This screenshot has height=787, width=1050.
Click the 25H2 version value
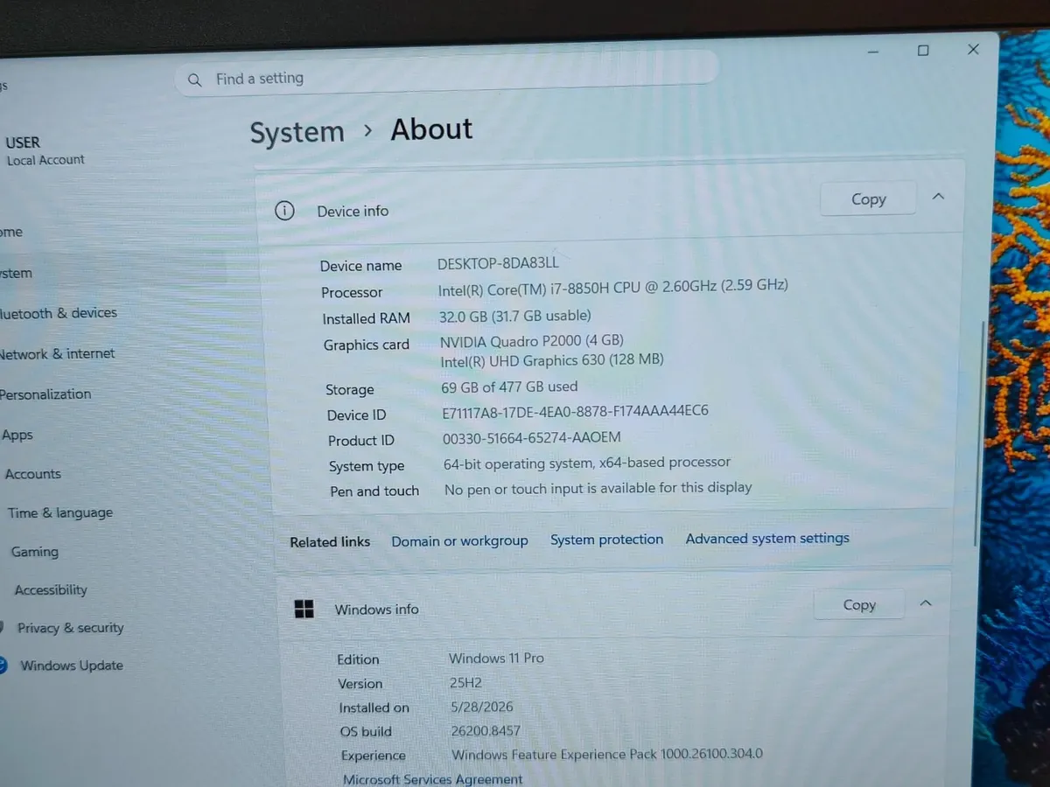pyautogui.click(x=465, y=682)
